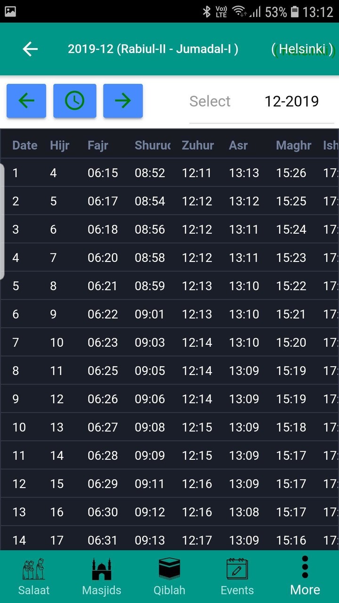Tap the Fajr column header
This screenshot has height=603, width=339.
(98, 145)
